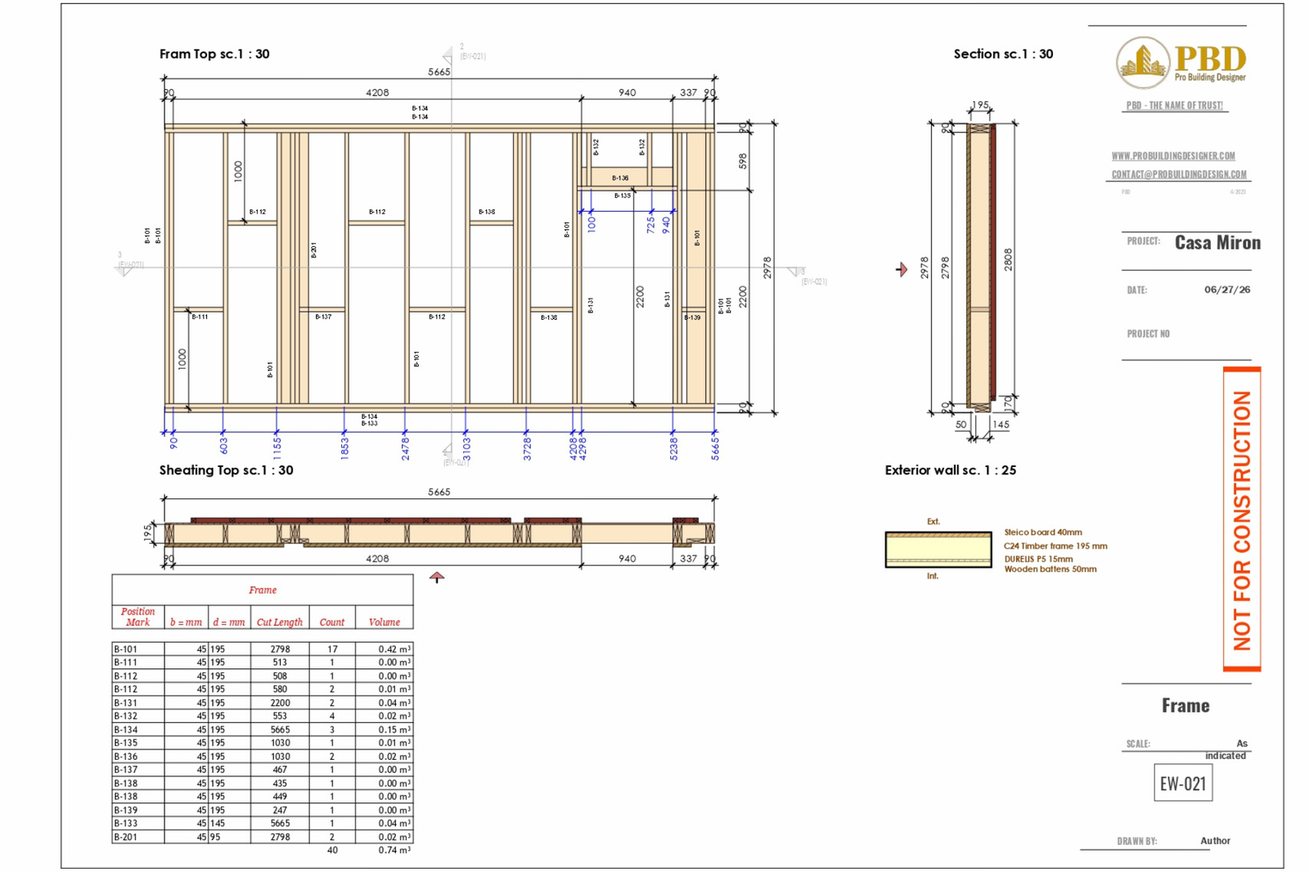The image size is (1309, 872).
Task: Select the 'Steico board 40mm' layer label
Action: pos(1043,533)
